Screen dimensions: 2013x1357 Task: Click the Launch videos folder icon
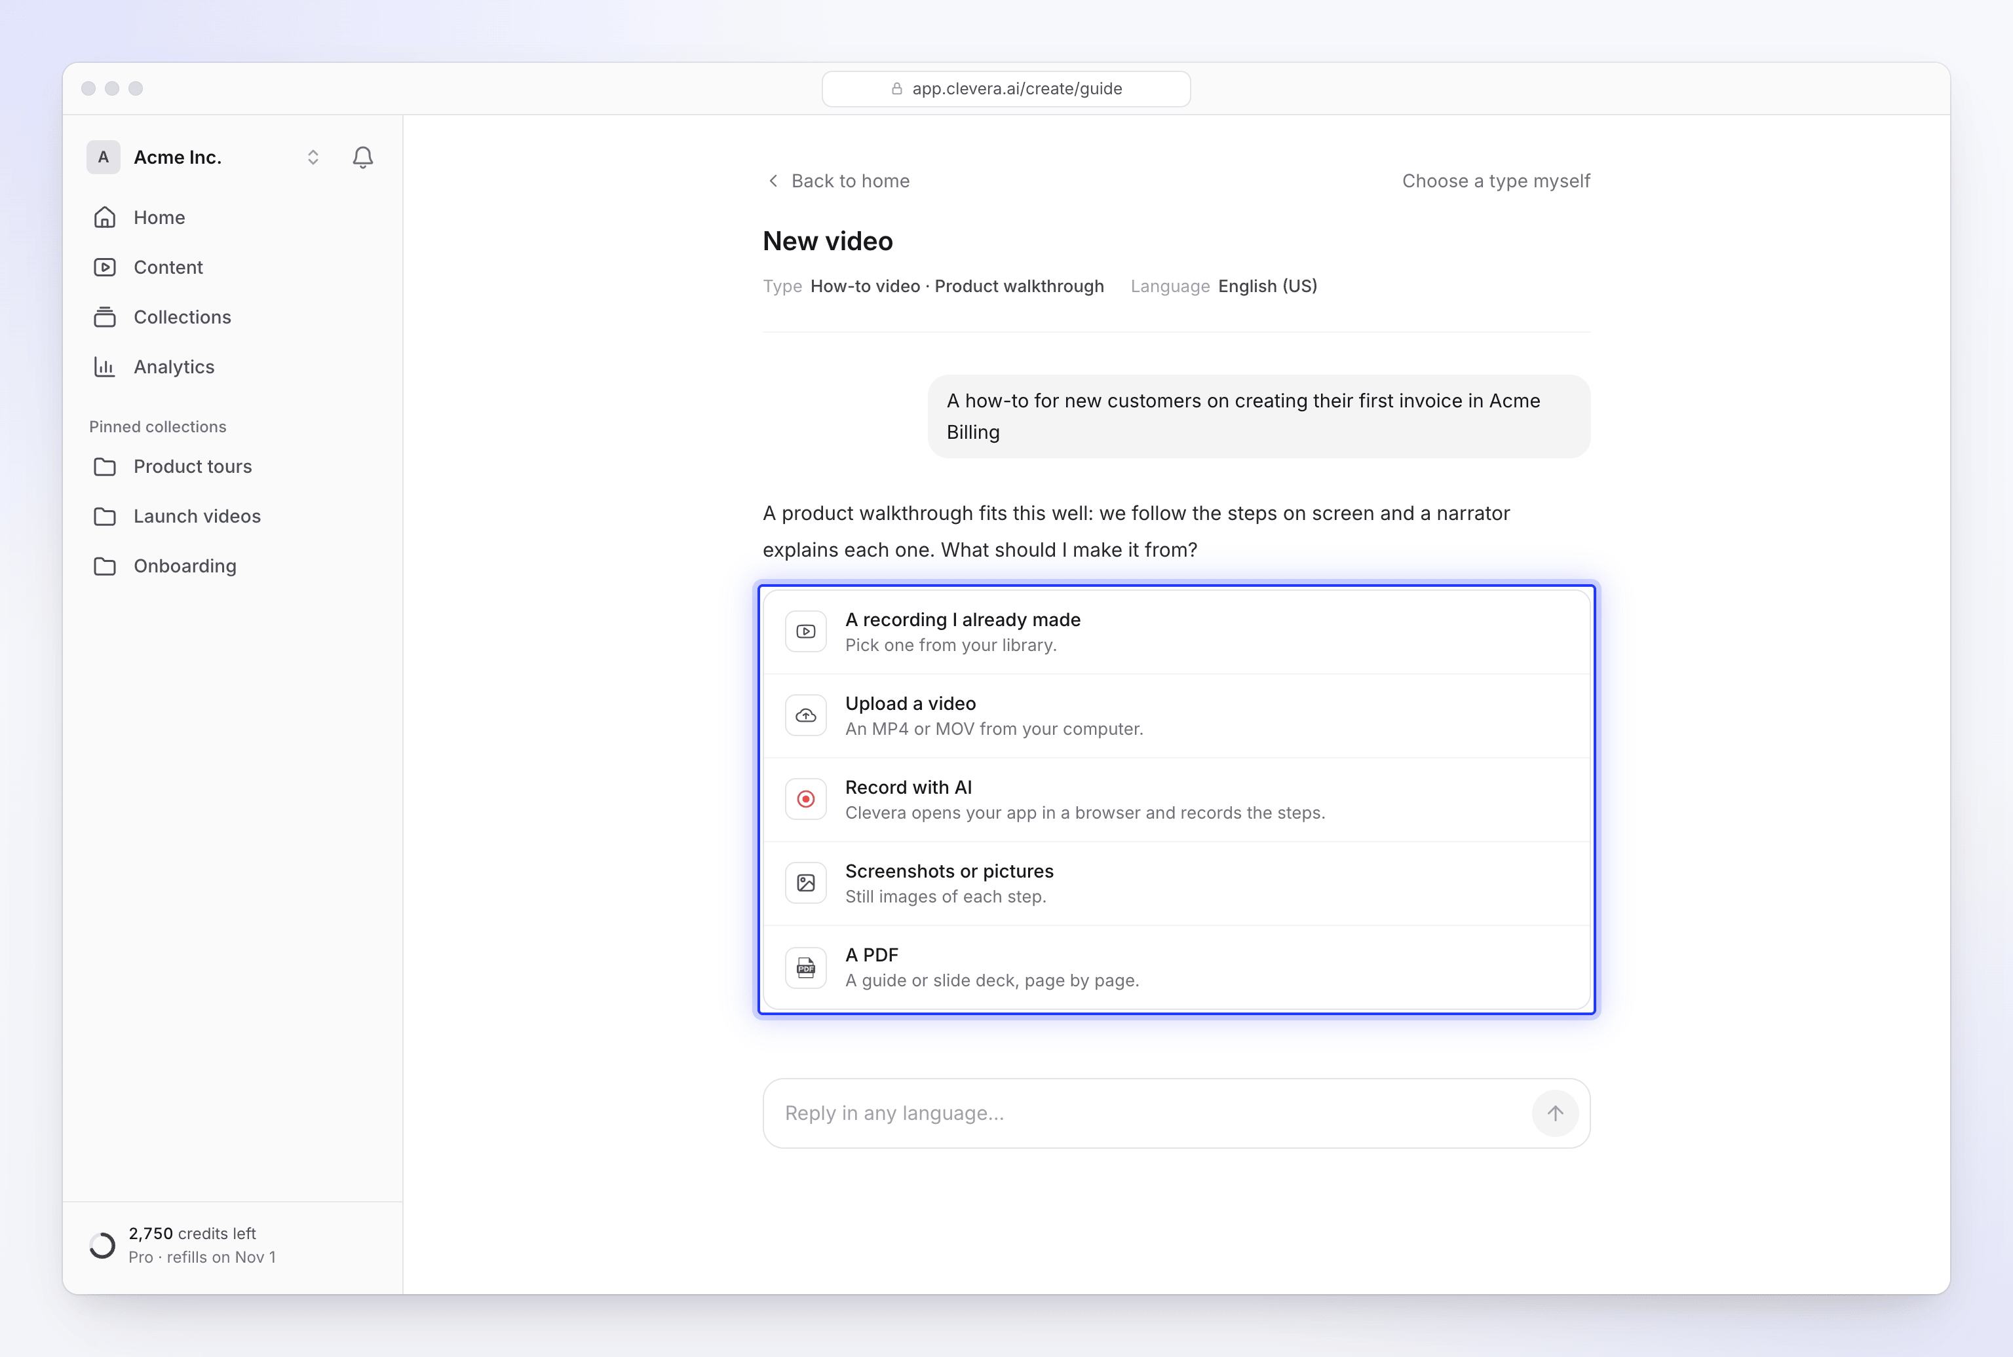click(105, 516)
